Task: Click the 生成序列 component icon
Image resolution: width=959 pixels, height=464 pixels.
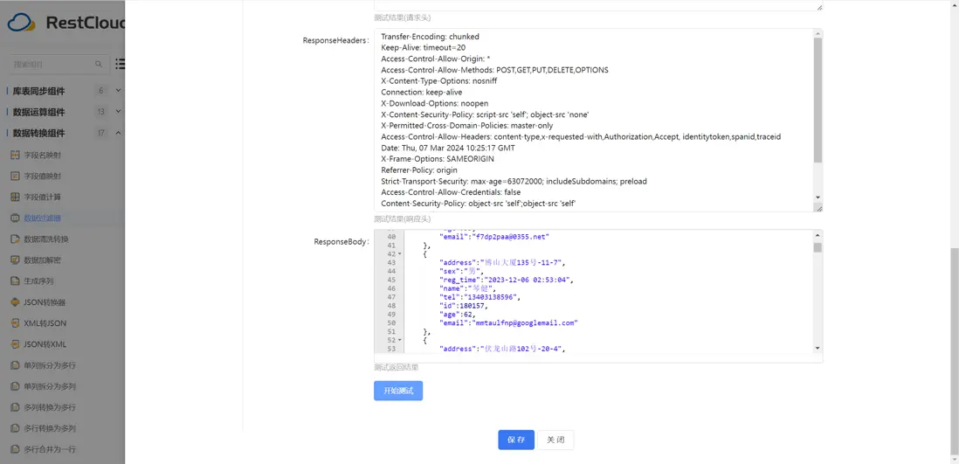Action: tap(15, 281)
